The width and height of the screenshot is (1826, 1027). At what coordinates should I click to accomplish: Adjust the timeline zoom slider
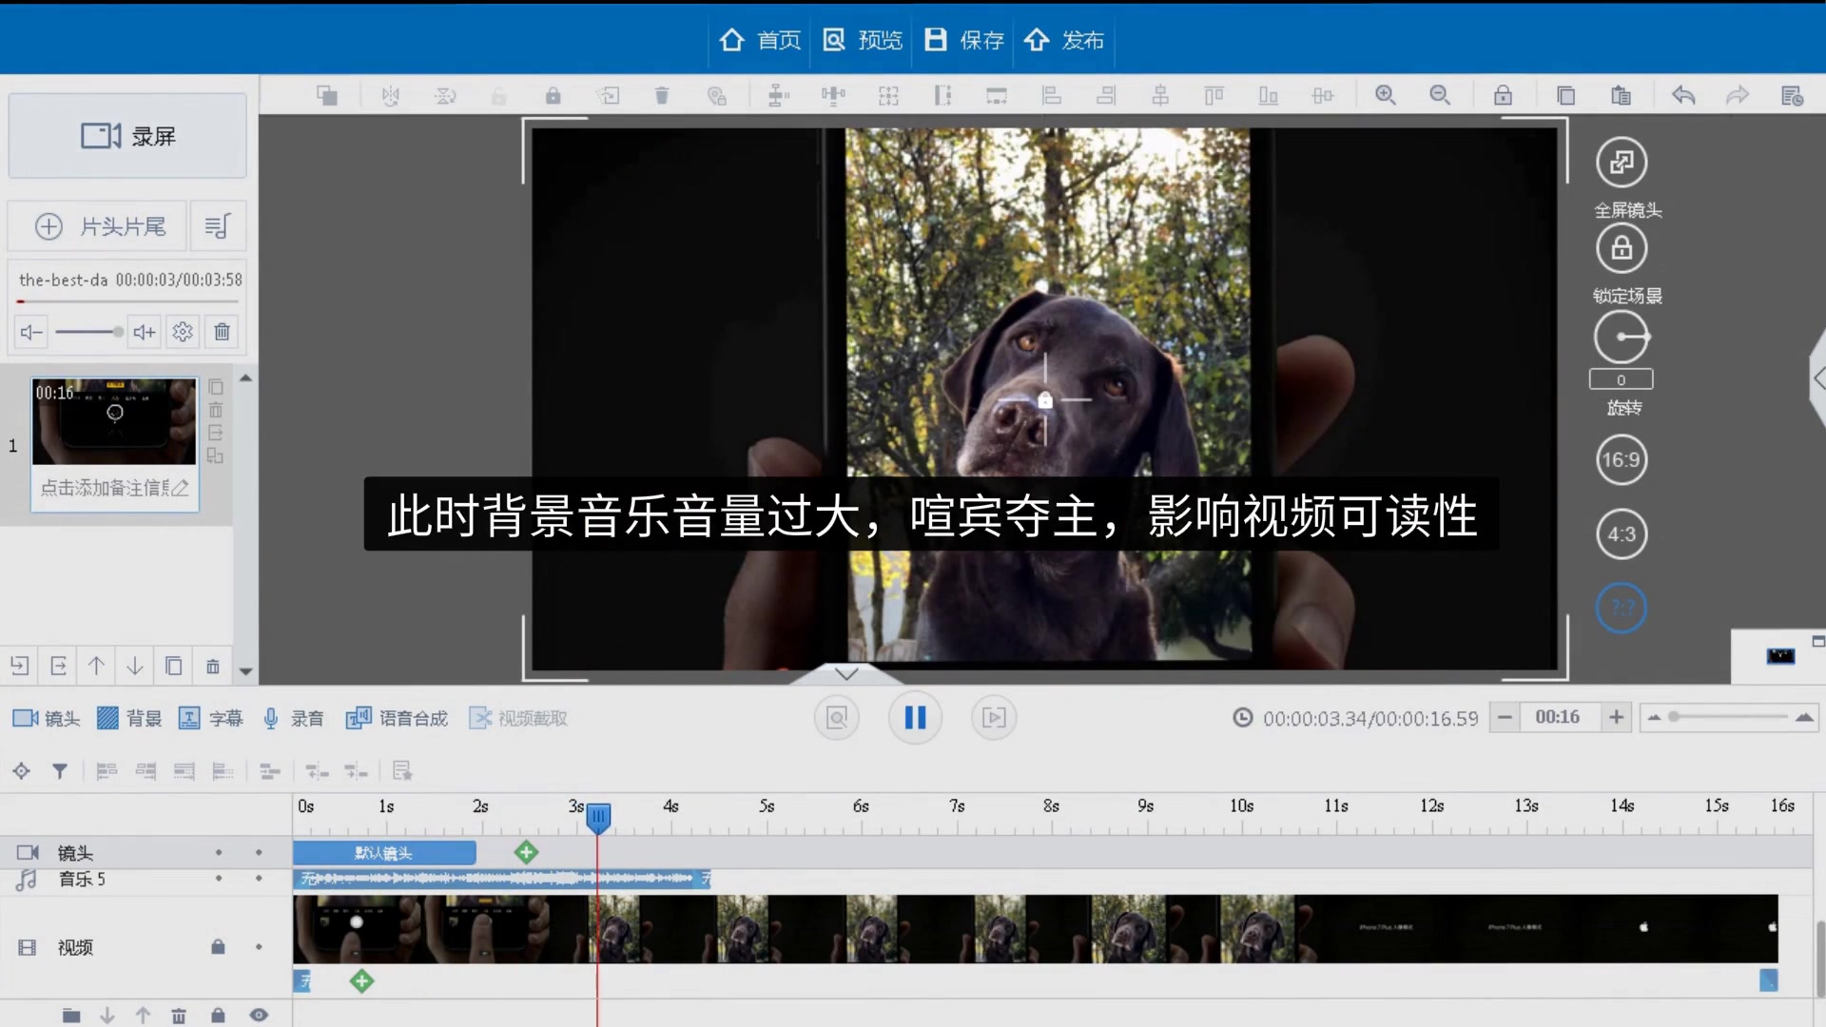(1729, 717)
